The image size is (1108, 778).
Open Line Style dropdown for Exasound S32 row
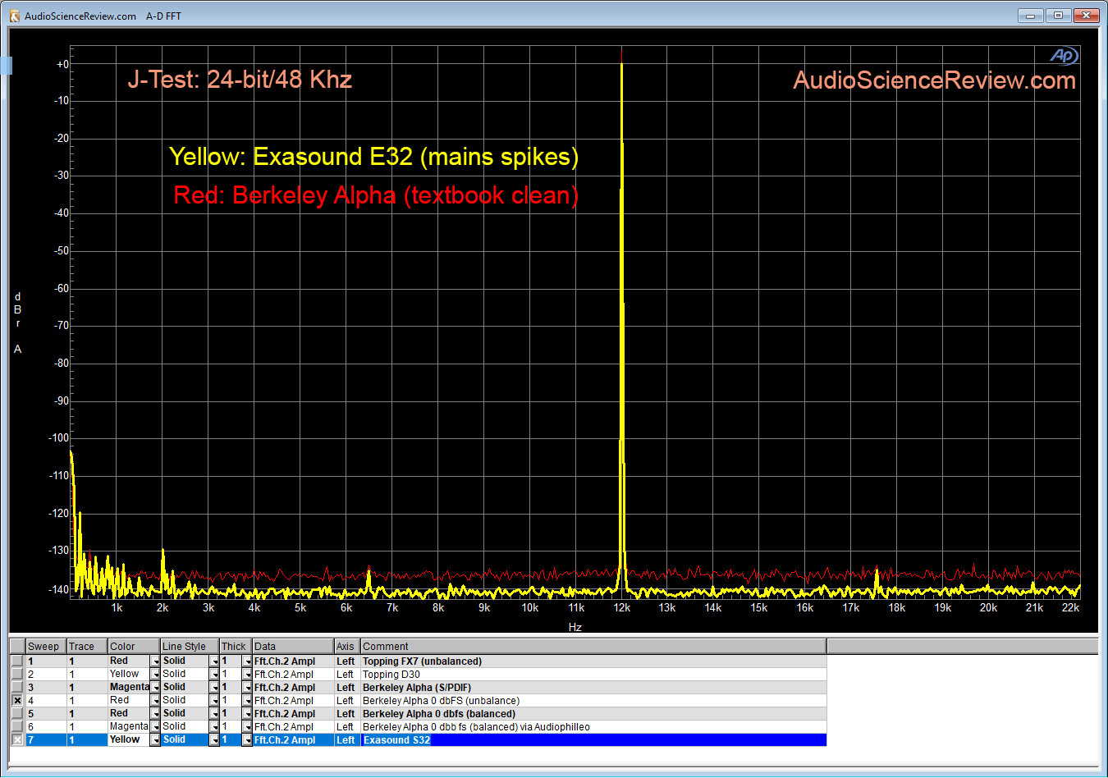(214, 740)
